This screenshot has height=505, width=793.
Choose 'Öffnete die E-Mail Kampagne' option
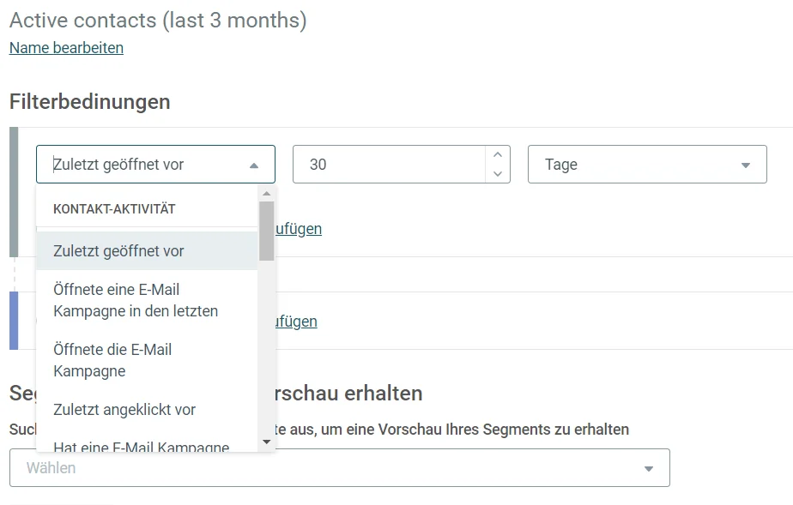coord(147,360)
